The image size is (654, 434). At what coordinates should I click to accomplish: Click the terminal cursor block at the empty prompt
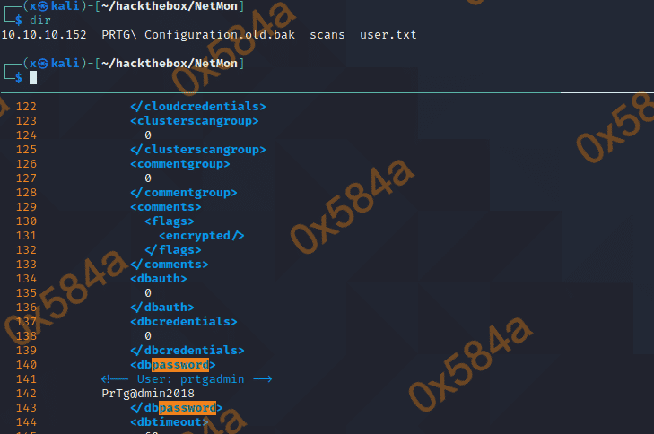(x=33, y=78)
